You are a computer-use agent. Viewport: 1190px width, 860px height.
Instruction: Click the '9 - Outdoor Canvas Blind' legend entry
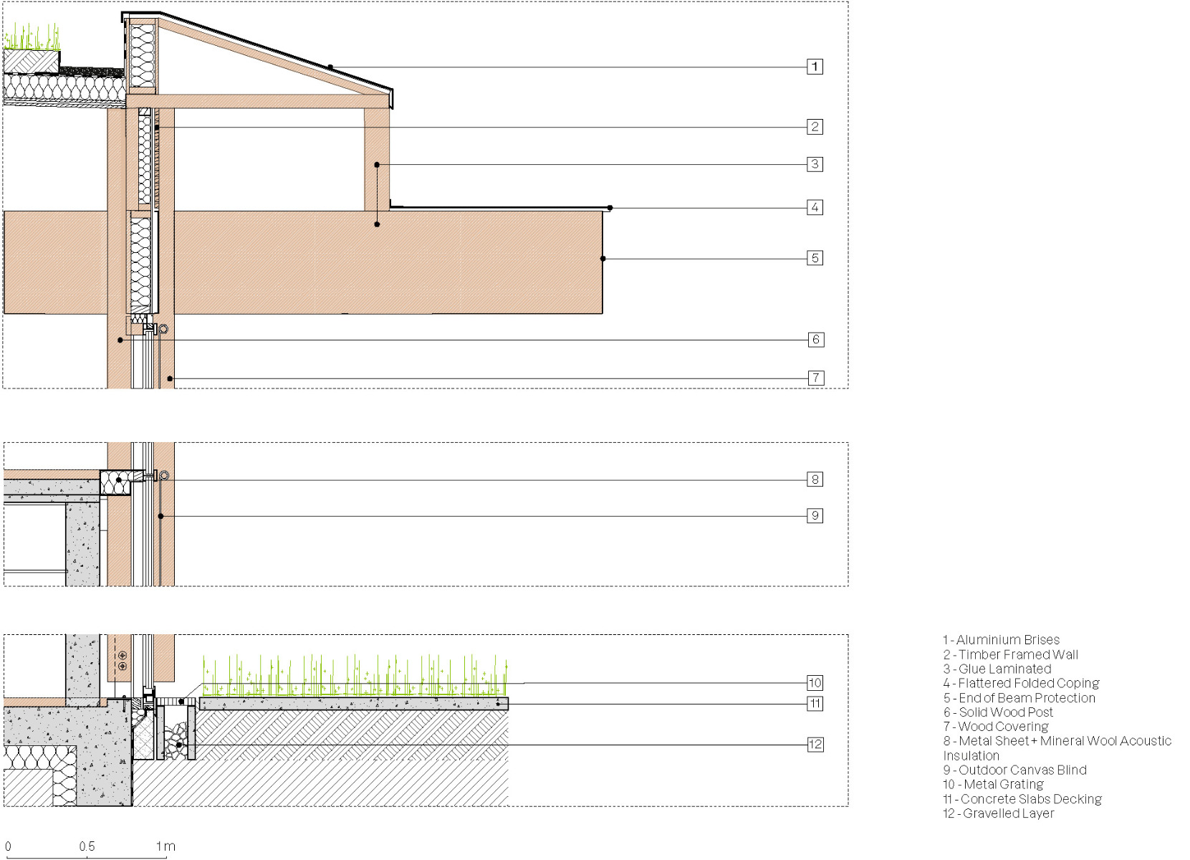tap(1014, 770)
